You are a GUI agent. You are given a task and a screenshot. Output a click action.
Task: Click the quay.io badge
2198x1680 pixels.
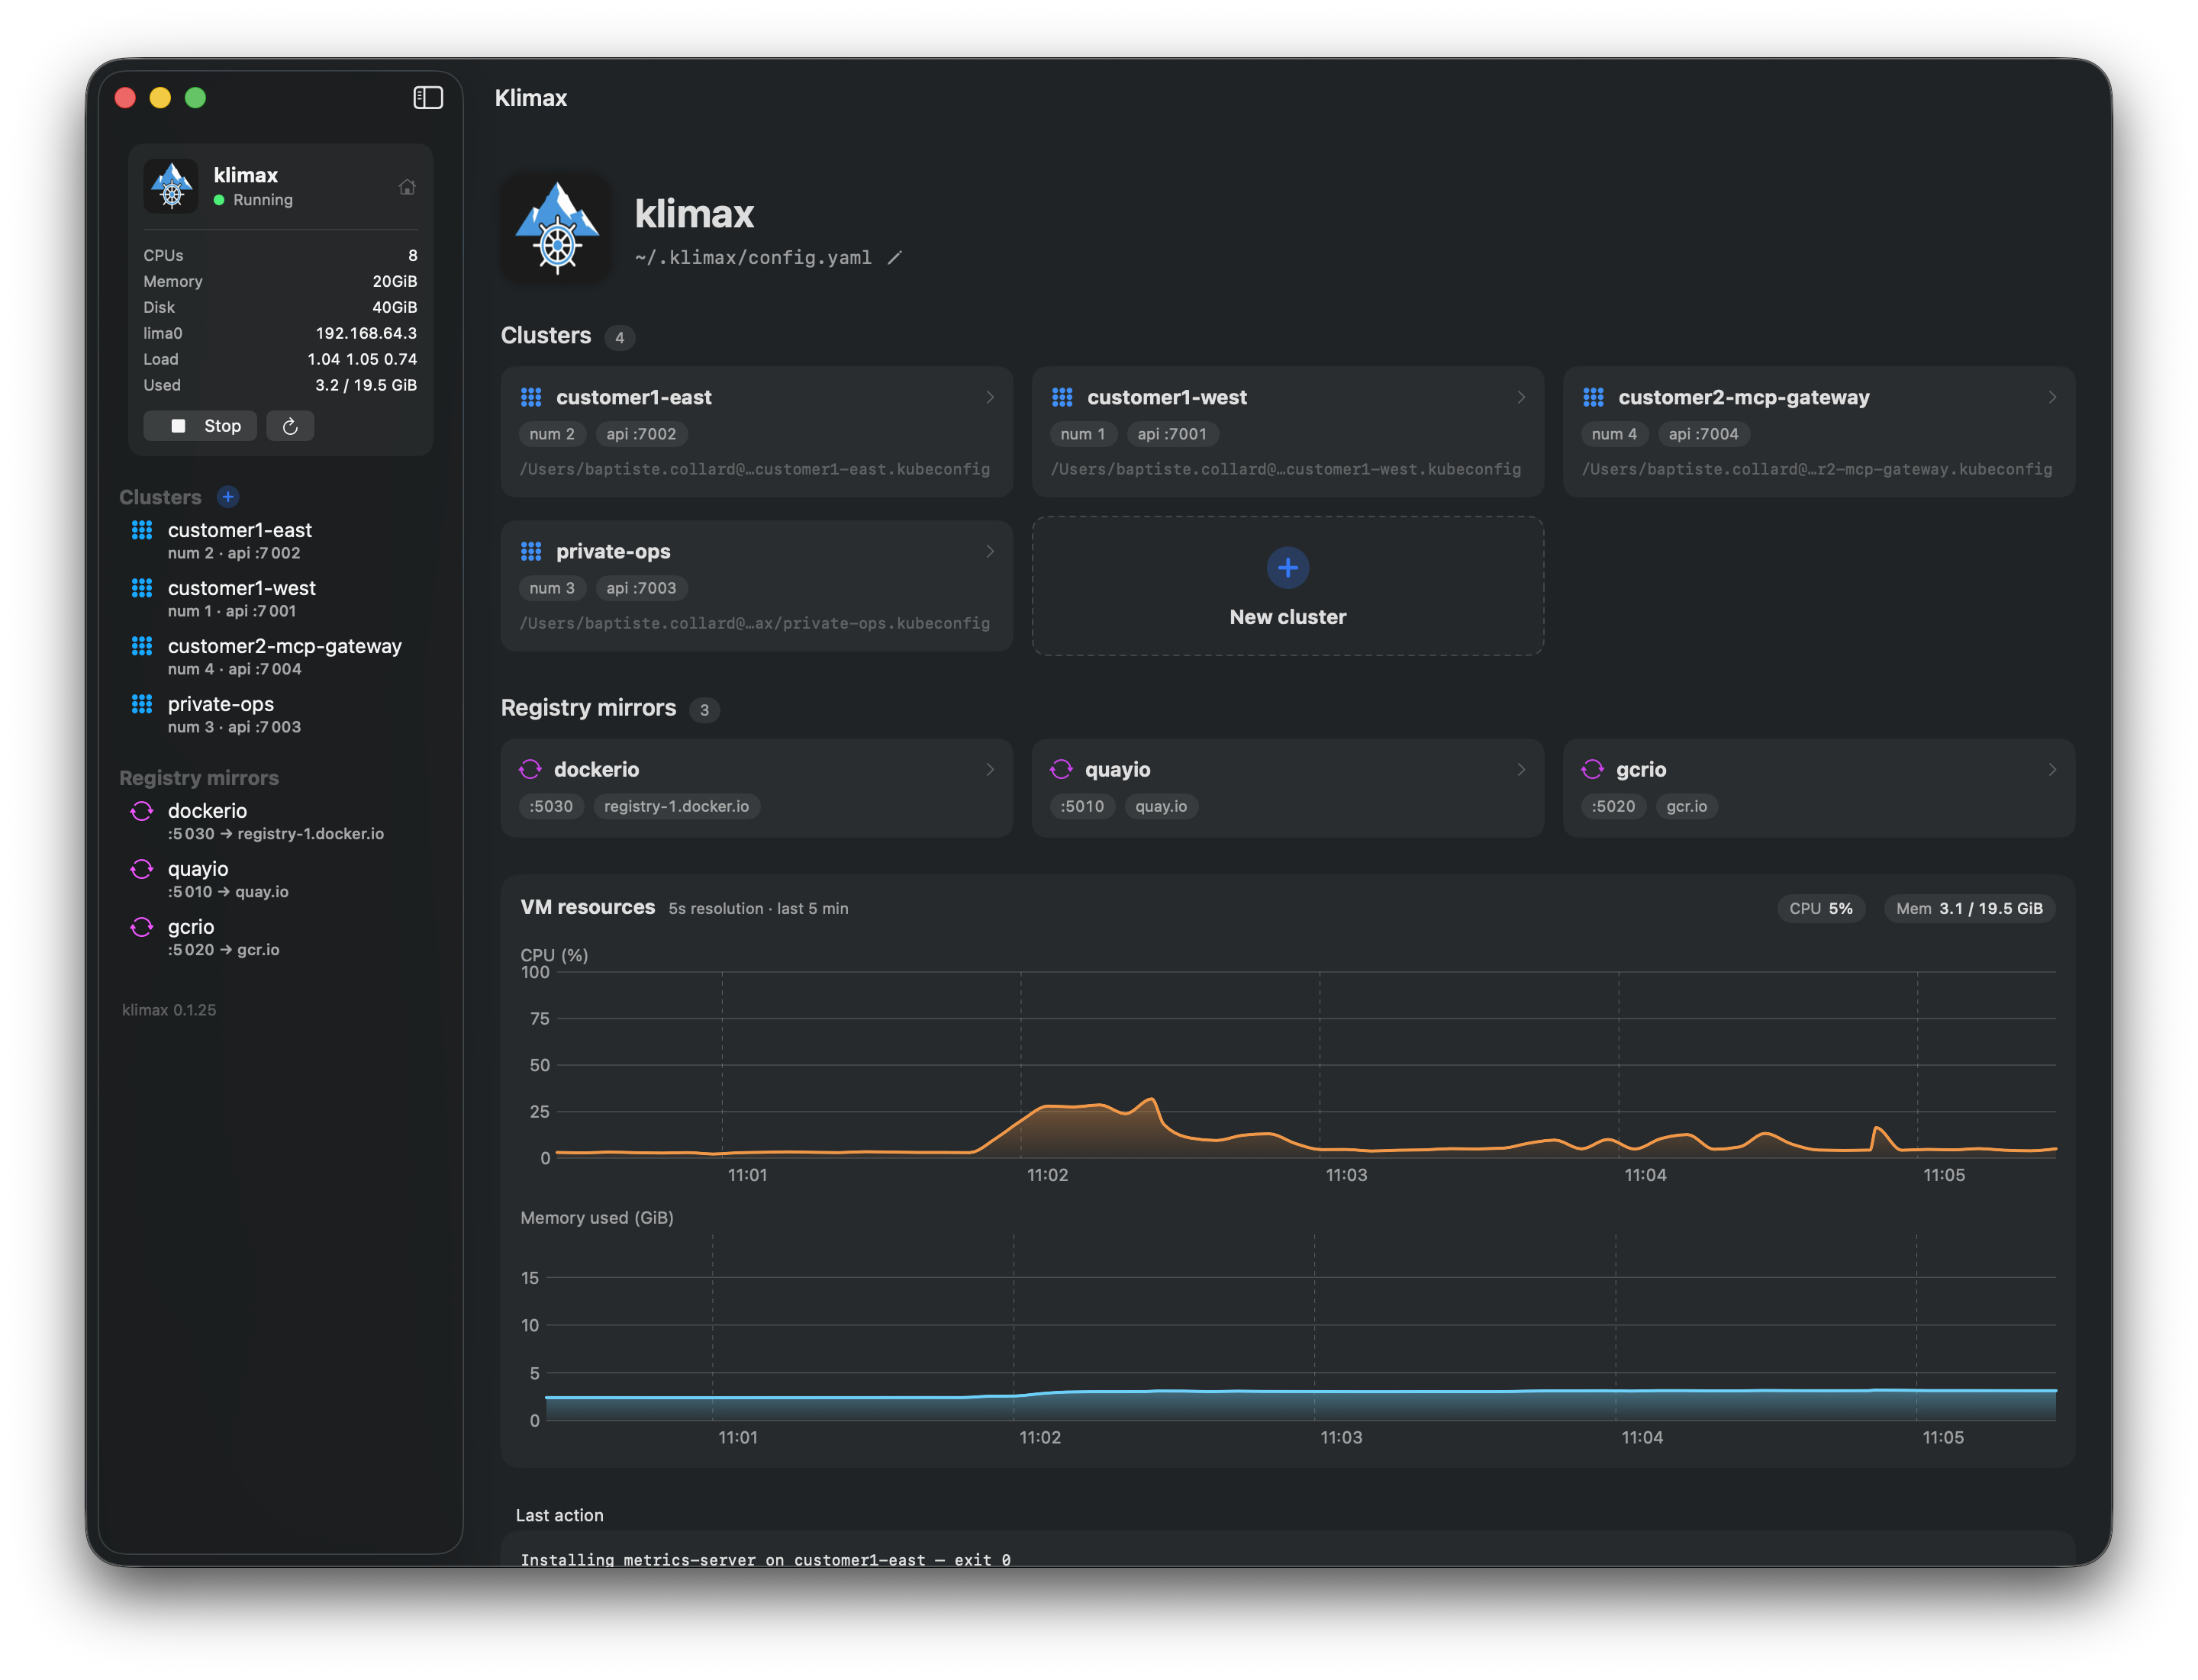pos(1162,806)
